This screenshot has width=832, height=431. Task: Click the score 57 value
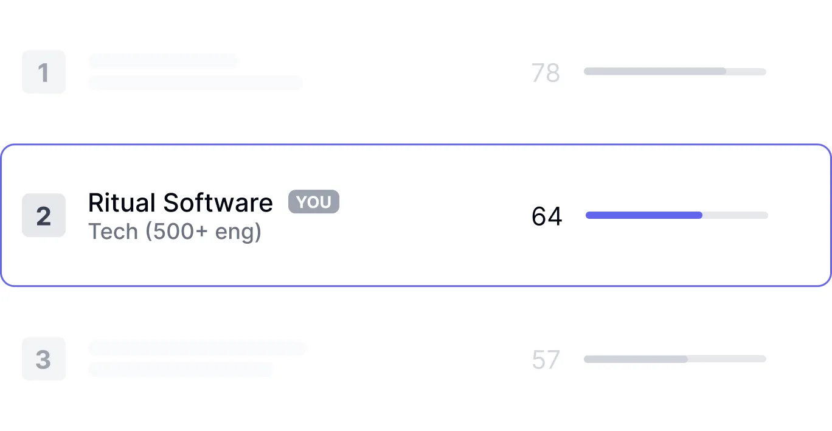545,360
